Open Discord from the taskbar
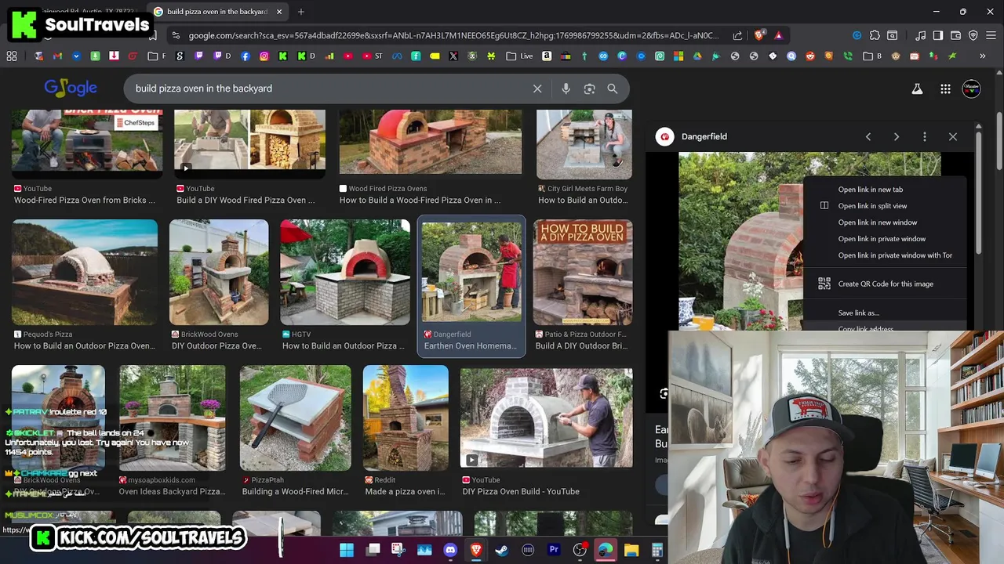This screenshot has height=564, width=1004. pyautogui.click(x=450, y=550)
